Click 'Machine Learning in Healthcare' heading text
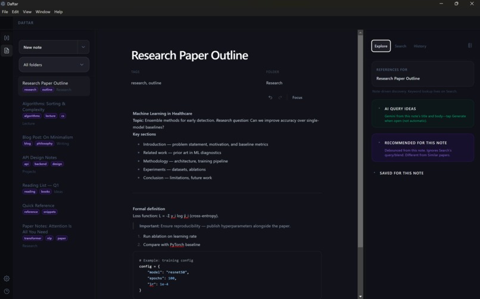 (x=162, y=114)
